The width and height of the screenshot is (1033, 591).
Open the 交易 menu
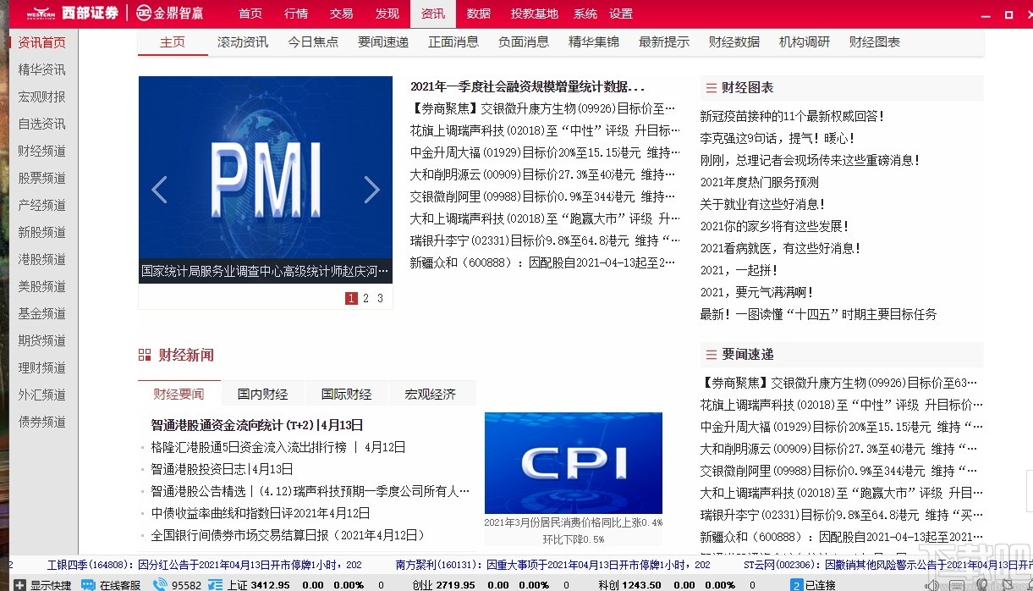[x=341, y=13]
